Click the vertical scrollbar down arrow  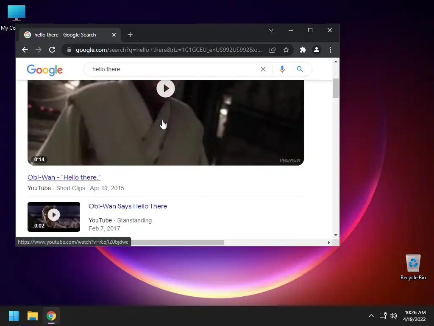(x=336, y=235)
